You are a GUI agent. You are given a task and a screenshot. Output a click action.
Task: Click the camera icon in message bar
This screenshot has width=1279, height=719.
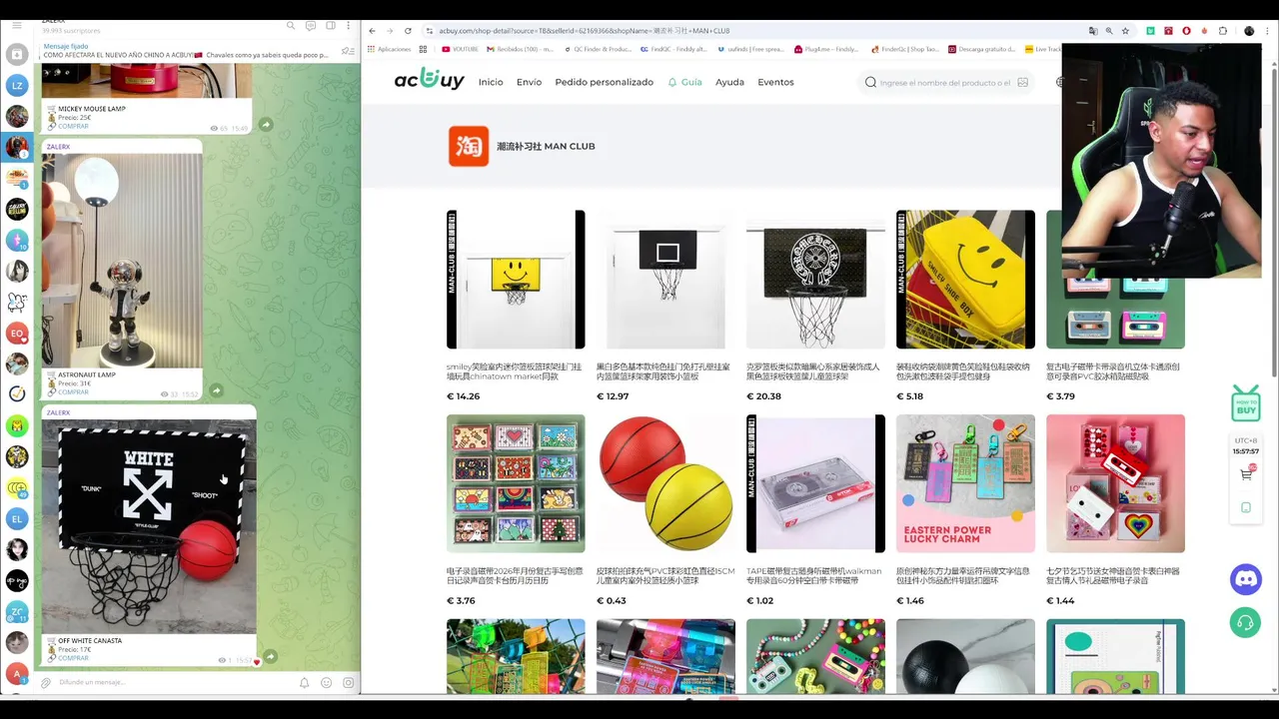click(348, 683)
